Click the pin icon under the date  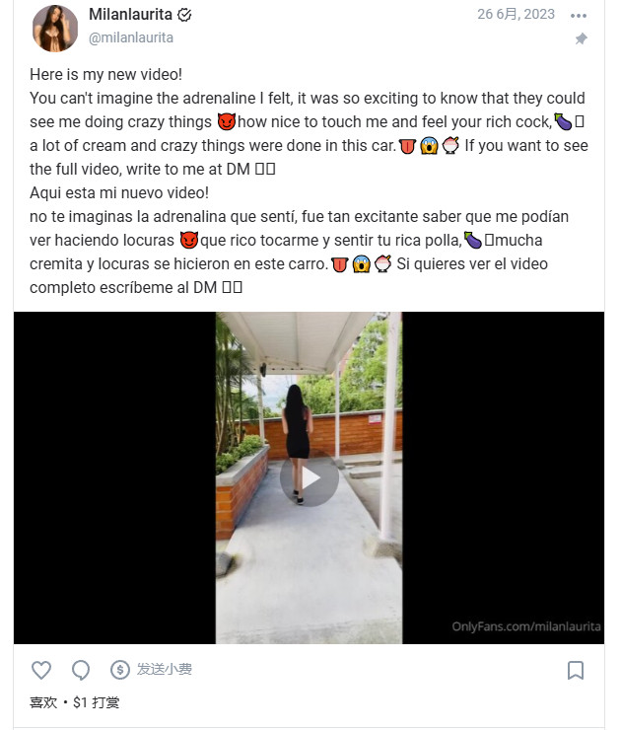coord(581,38)
